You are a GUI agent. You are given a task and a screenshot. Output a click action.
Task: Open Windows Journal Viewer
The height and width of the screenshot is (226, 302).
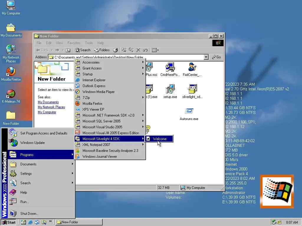(110, 157)
